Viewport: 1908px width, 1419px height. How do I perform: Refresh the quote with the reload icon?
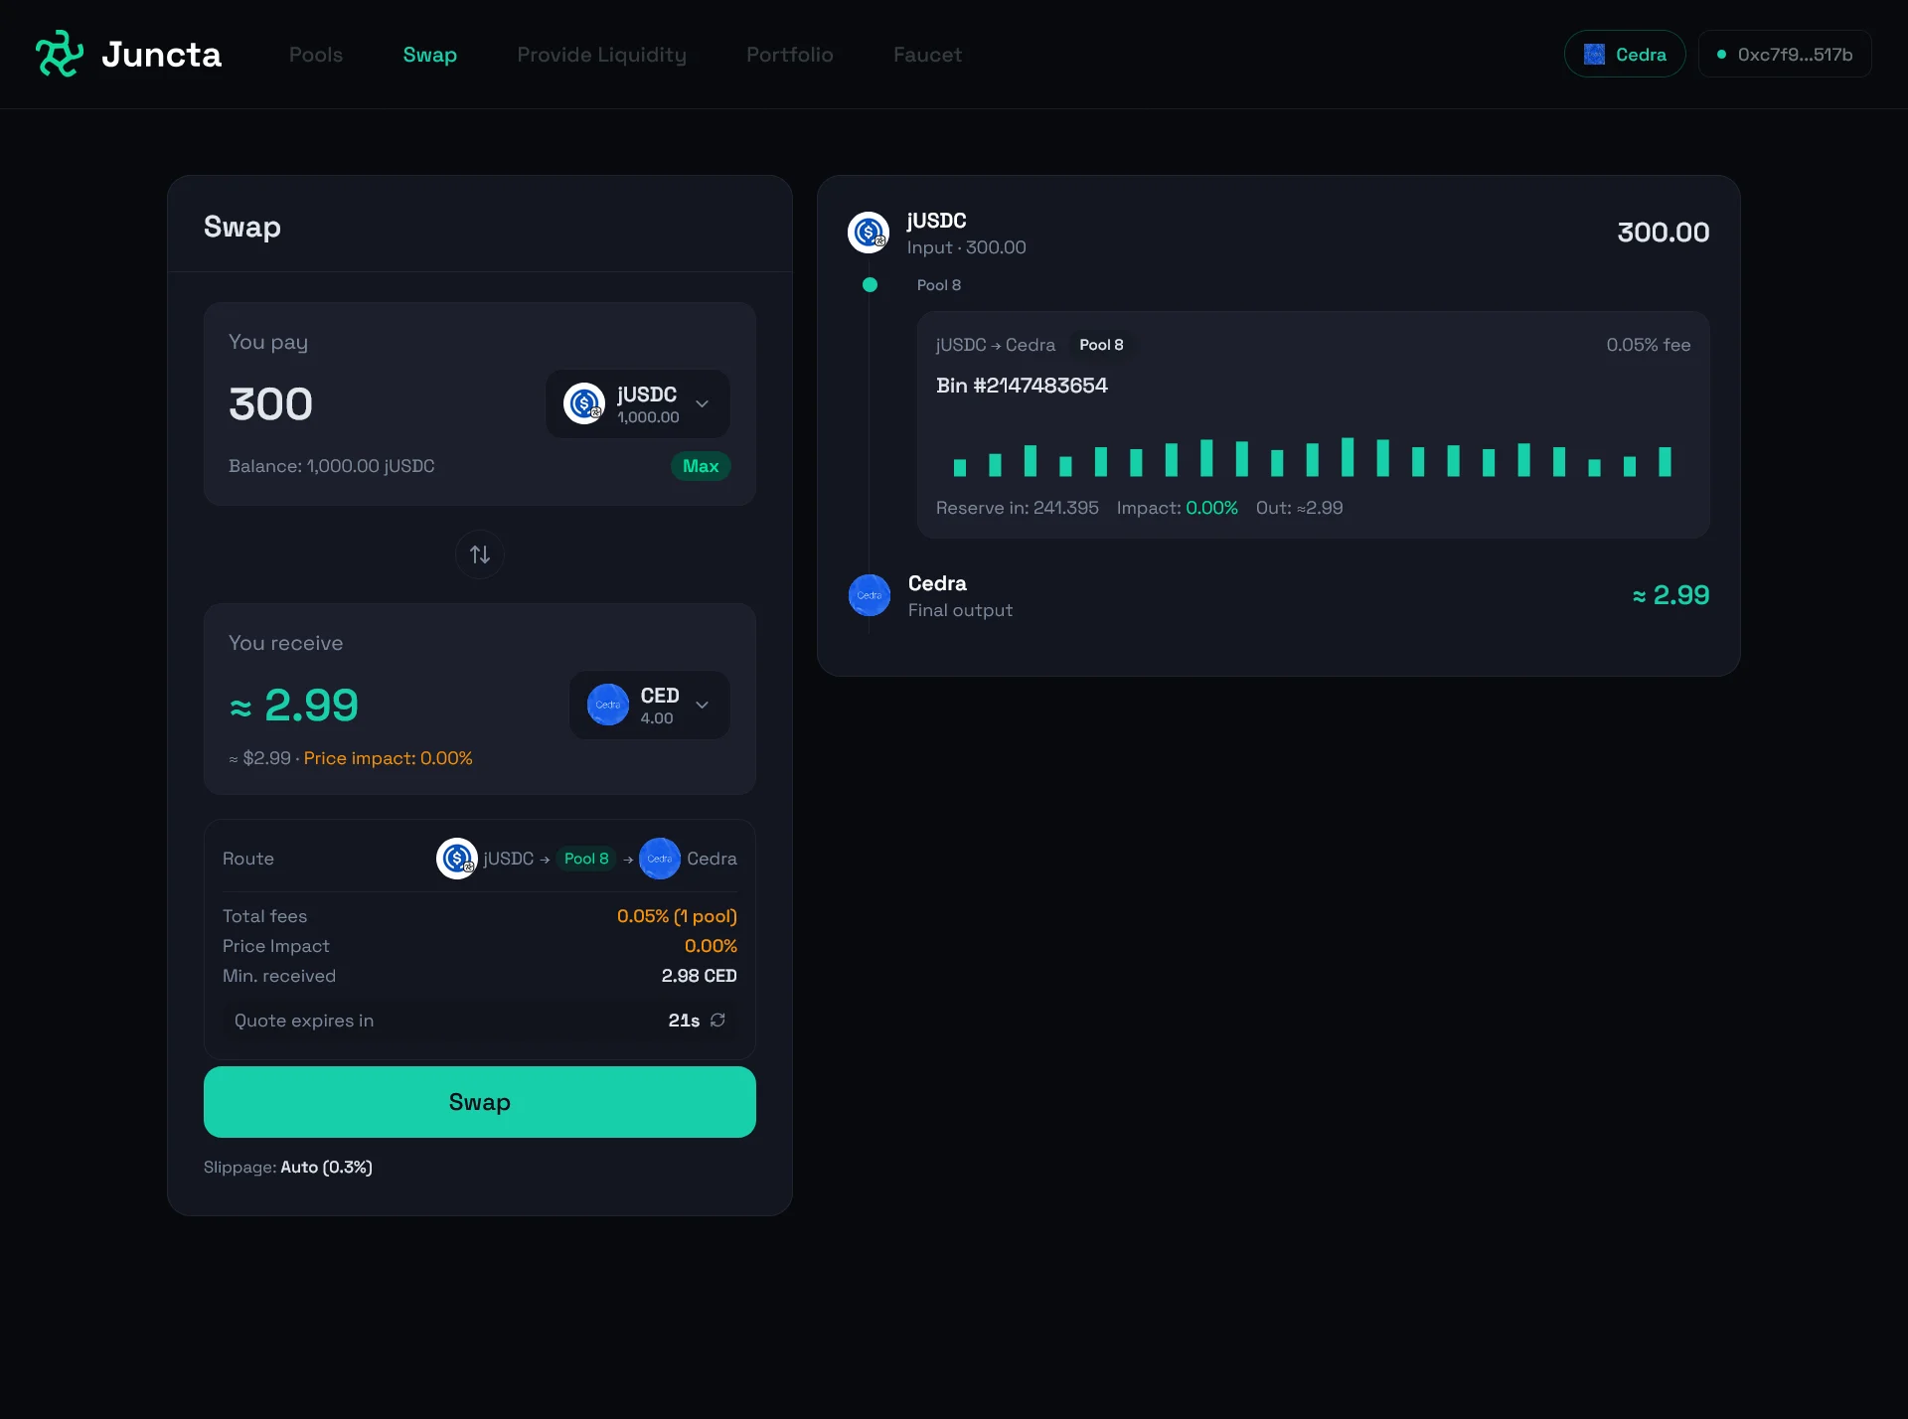tap(717, 1021)
